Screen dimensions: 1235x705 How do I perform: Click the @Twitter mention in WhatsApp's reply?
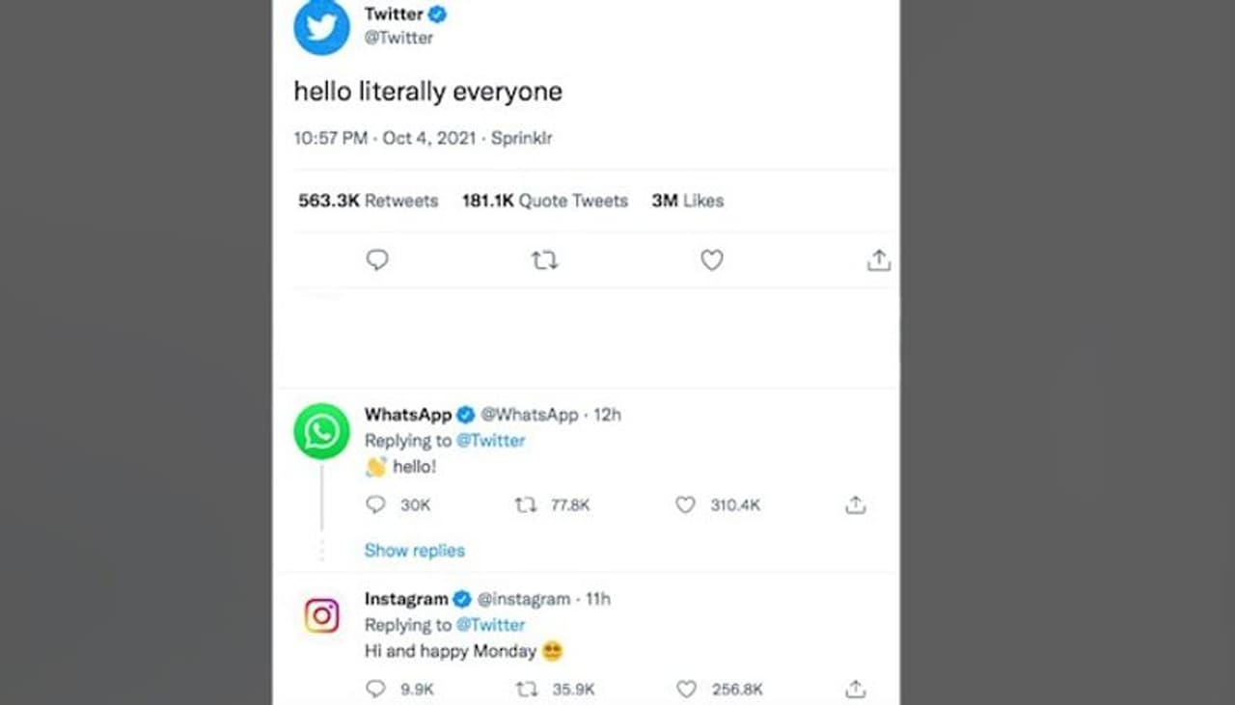pos(490,441)
